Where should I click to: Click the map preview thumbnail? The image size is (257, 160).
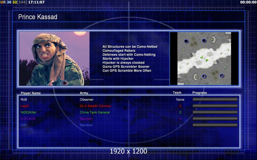click(204, 58)
